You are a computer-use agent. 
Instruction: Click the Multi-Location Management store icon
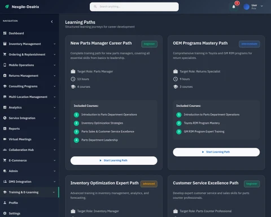[x=5, y=97]
